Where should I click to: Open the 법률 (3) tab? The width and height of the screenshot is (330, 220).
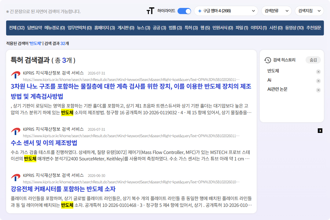pyautogui.click(x=175, y=28)
